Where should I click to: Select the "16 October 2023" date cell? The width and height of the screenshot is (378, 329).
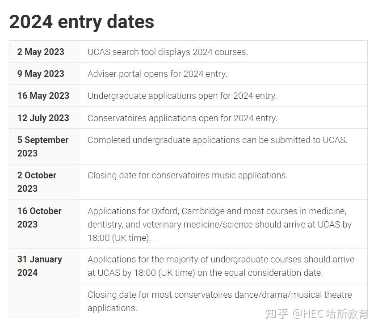click(x=39, y=217)
